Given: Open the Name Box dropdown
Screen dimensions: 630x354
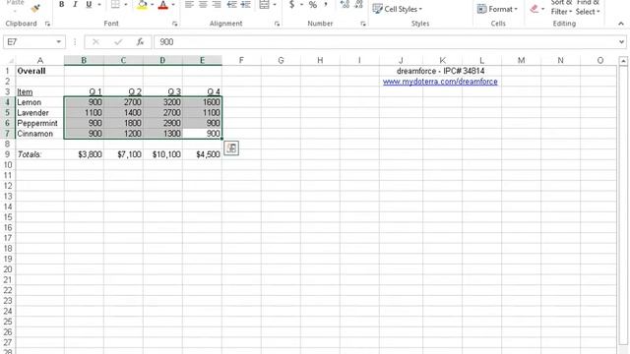Looking at the screenshot, I should click(59, 41).
